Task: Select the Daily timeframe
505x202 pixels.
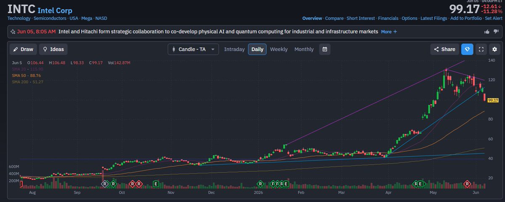Action: coord(257,49)
